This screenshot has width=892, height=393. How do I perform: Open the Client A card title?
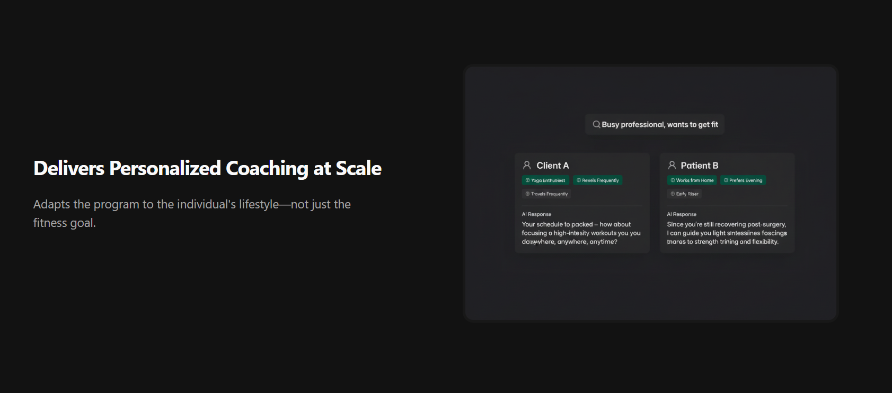[552, 166]
